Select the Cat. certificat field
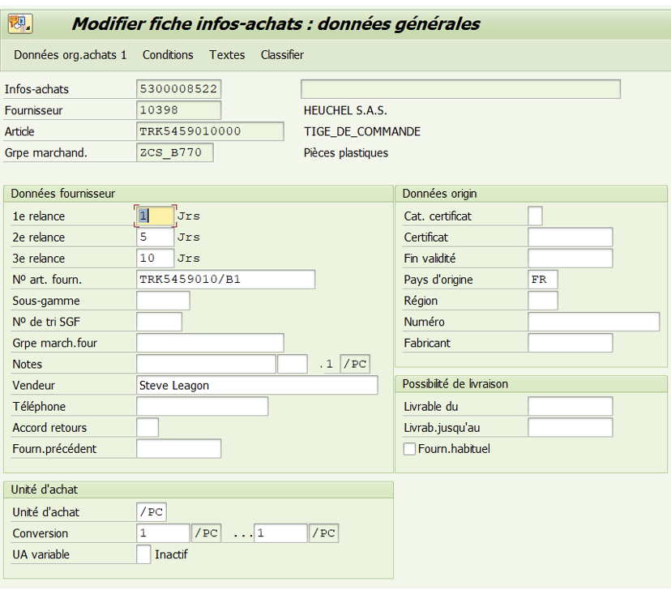Screen dimensions: 671x590 pos(535,216)
